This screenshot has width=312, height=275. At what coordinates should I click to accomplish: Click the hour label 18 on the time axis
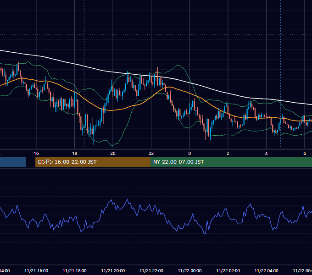click(74, 153)
